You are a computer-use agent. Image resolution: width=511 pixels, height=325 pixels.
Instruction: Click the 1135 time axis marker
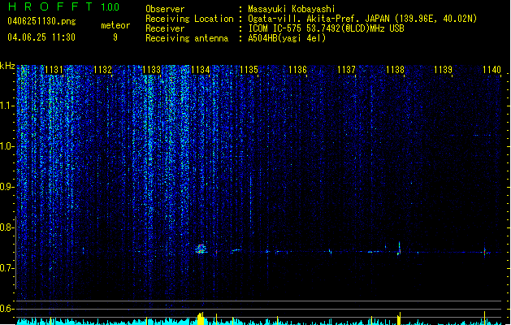click(x=249, y=70)
